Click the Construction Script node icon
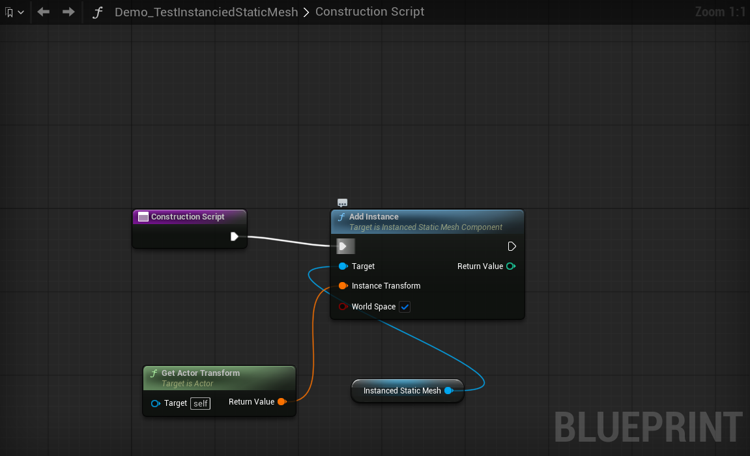Image resolution: width=750 pixels, height=456 pixels. [143, 217]
